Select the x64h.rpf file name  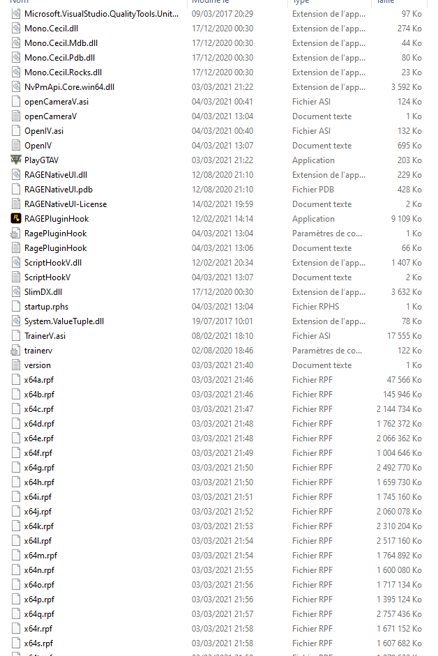39,482
